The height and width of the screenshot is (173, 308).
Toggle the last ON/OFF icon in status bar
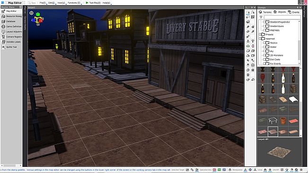point(301,170)
